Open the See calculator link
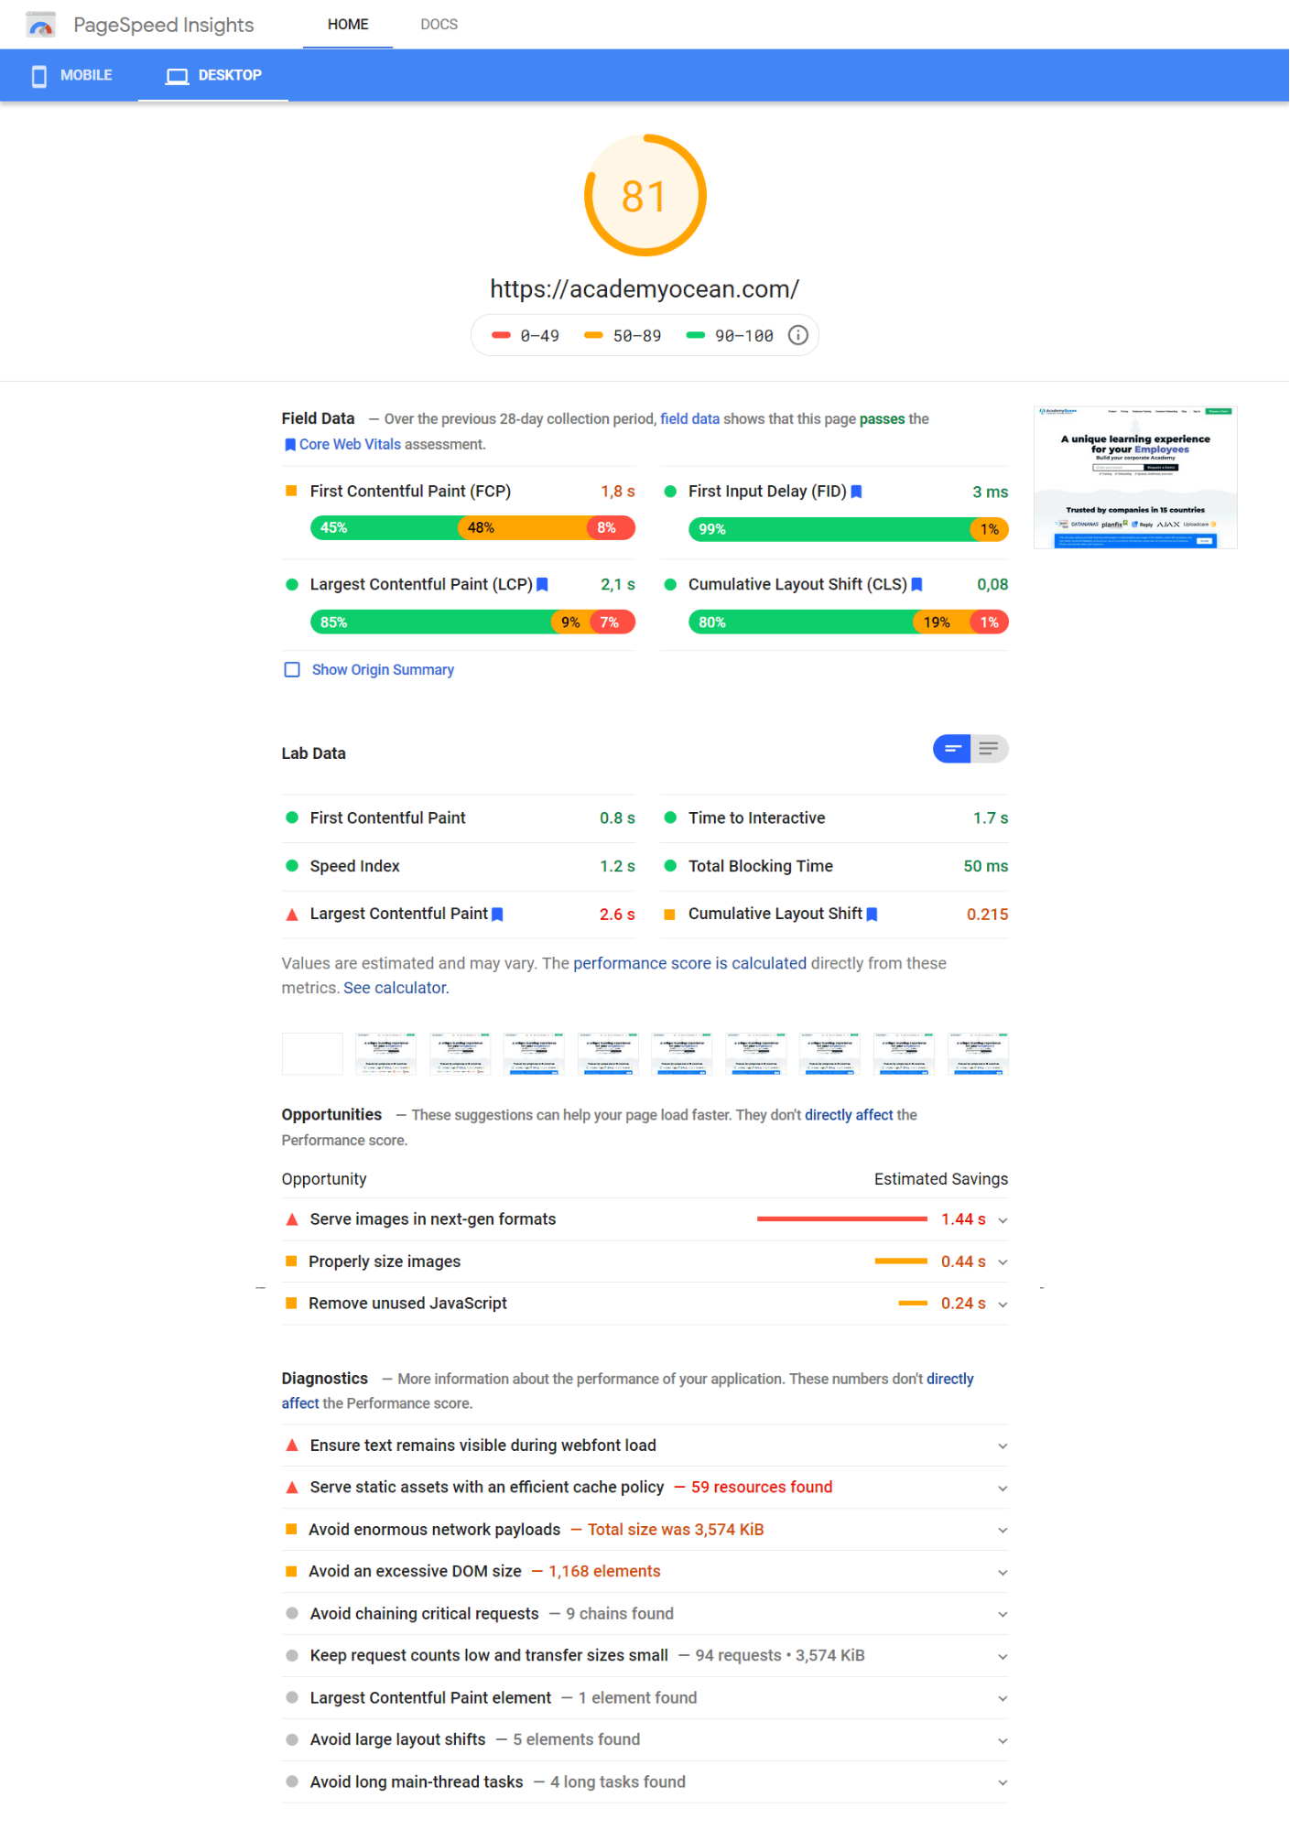This screenshot has width=1290, height=1830. click(x=395, y=989)
